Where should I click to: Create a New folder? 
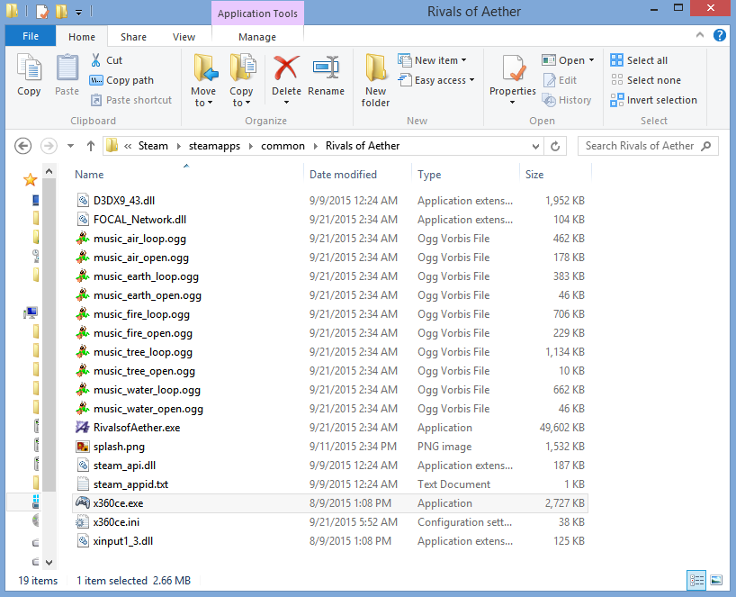pos(375,80)
